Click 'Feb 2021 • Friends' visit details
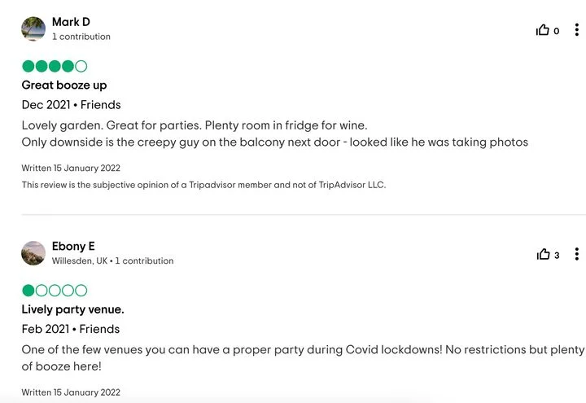Viewport: 586px width, 403px height. point(71,329)
